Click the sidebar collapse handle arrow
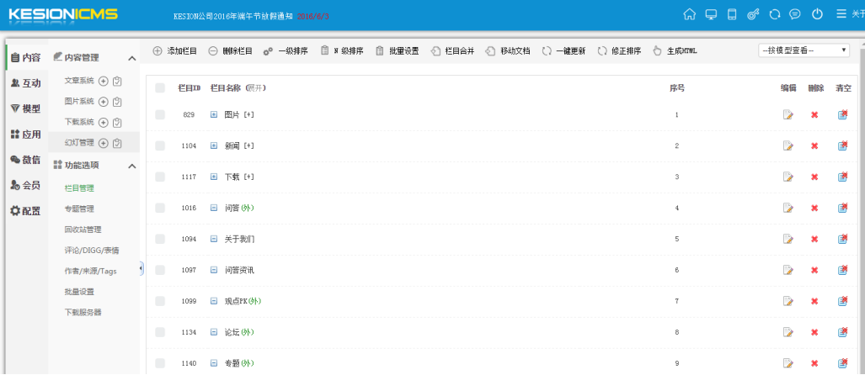Screen dimensions: 865x375 pyautogui.click(x=141, y=267)
